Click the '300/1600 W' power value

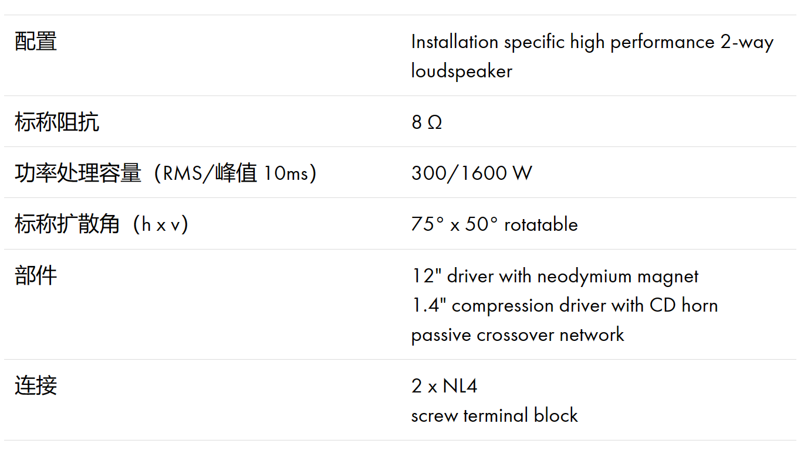pos(472,173)
